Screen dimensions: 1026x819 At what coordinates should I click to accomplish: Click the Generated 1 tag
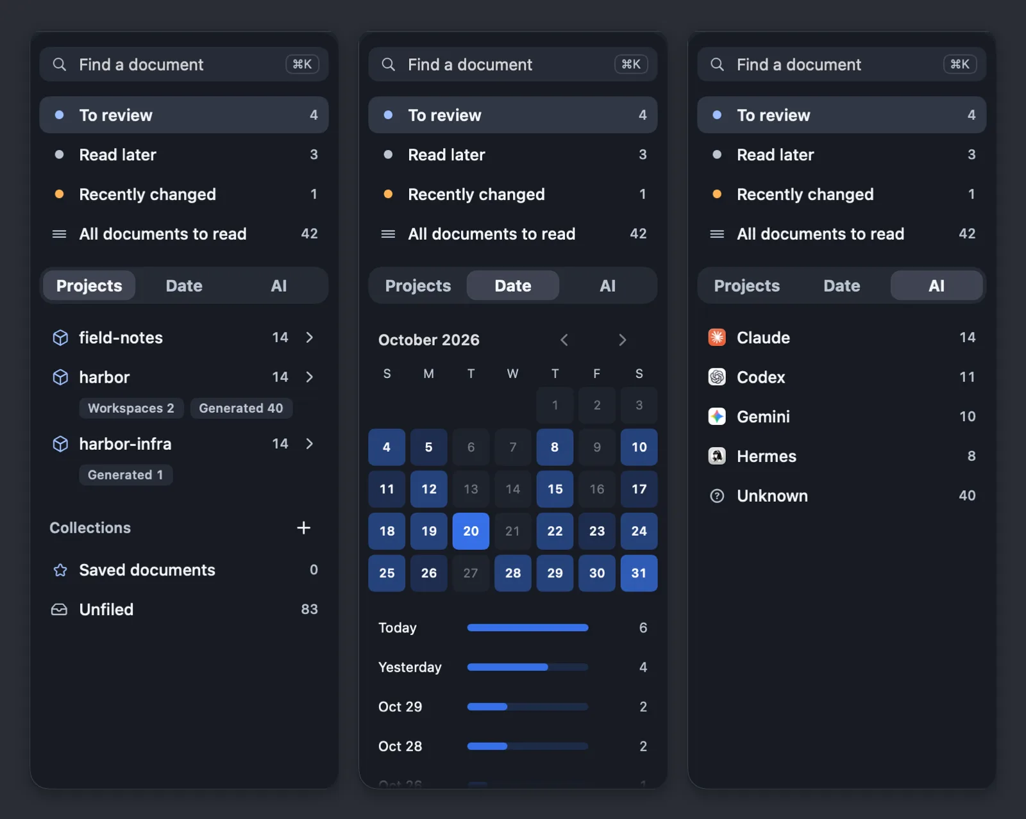coord(126,475)
